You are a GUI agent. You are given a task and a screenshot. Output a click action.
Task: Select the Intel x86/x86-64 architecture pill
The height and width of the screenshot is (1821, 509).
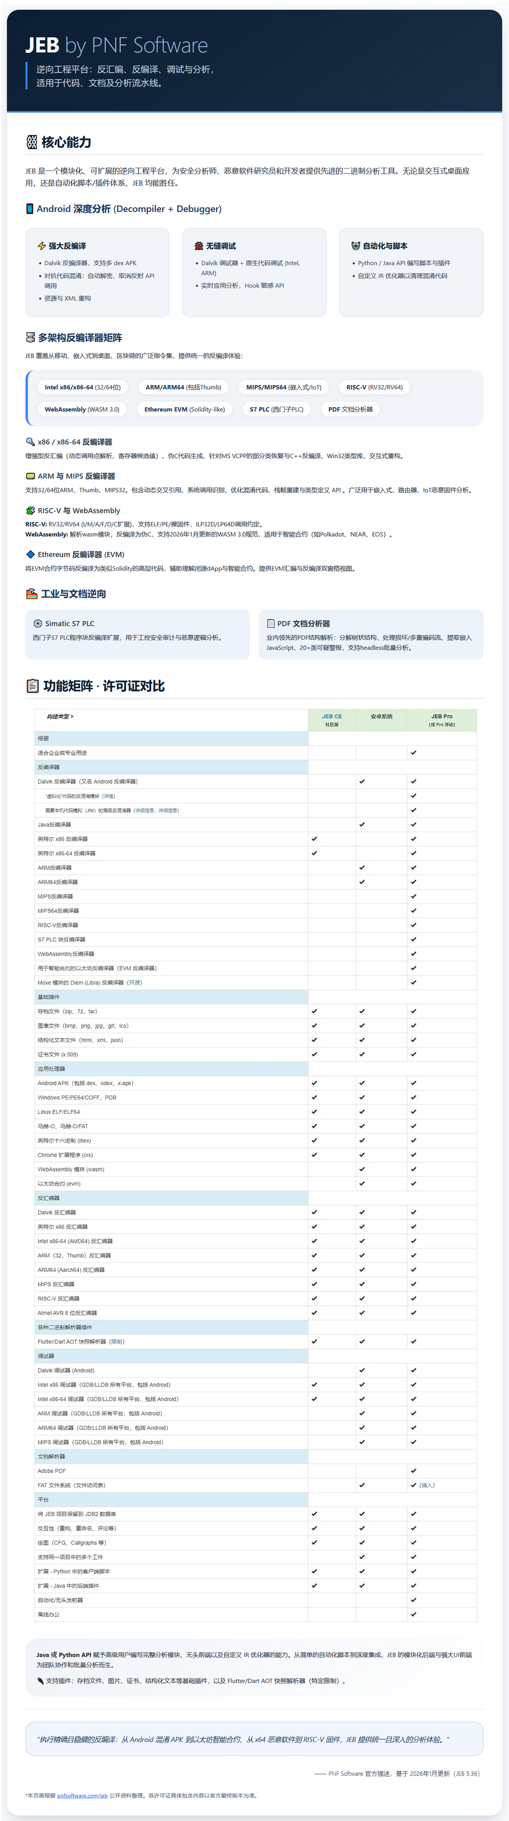(83, 387)
